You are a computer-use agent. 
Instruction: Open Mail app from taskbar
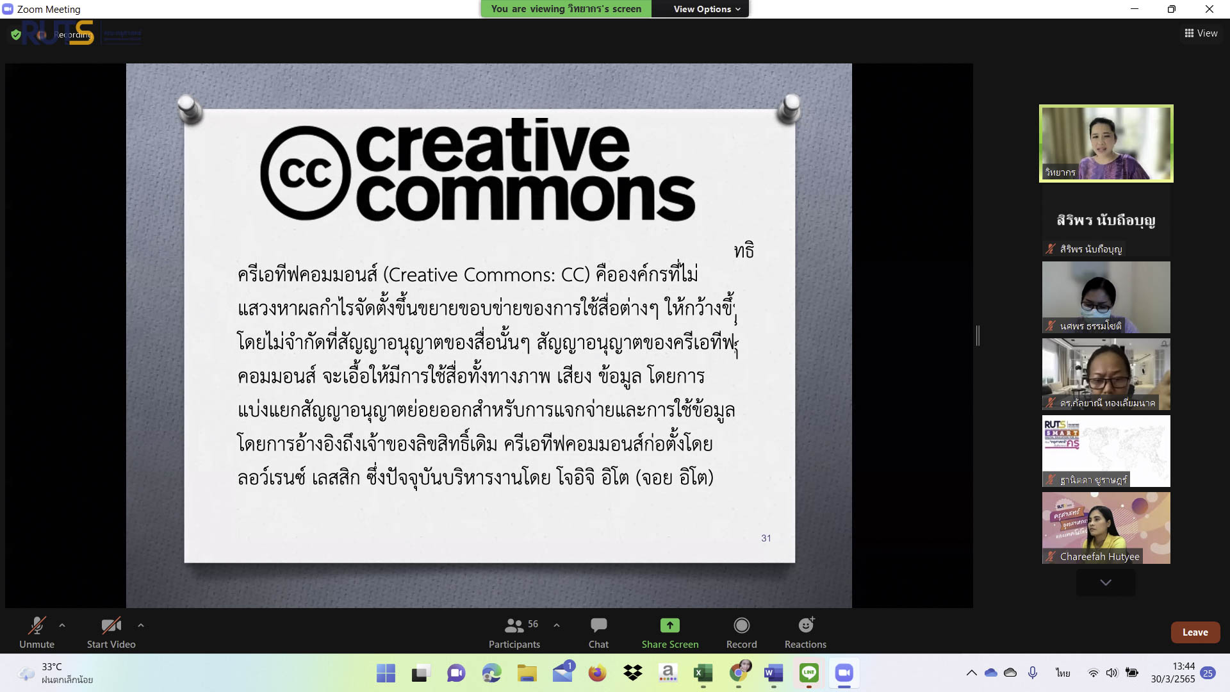pyautogui.click(x=562, y=673)
